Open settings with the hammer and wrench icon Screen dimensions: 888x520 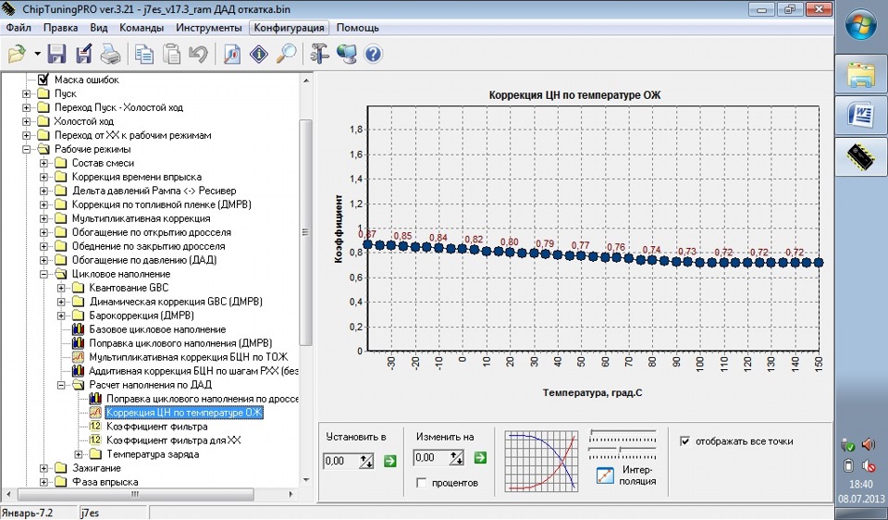pyautogui.click(x=320, y=55)
